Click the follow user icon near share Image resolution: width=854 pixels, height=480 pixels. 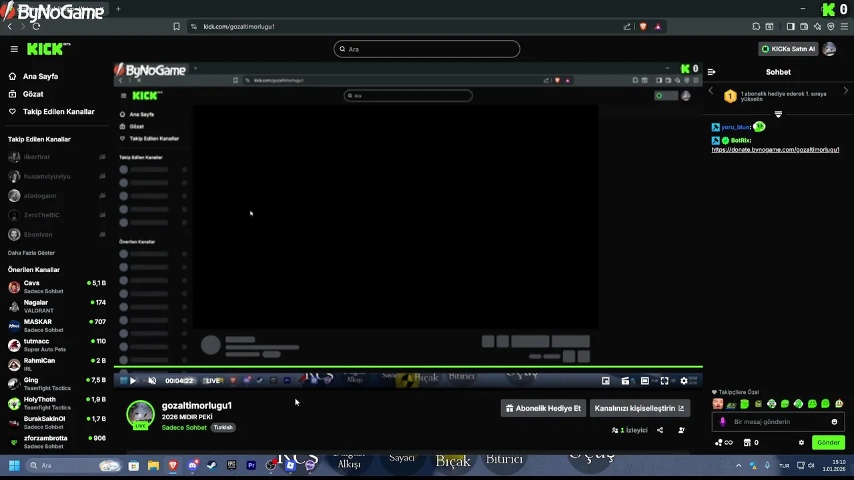[x=681, y=430]
